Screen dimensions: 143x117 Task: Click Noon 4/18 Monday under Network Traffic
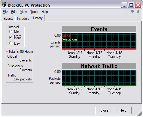point(94,91)
